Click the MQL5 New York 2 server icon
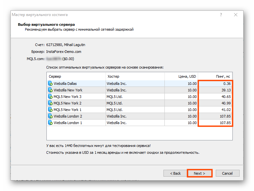Viewport: 254px width, 191px height. (50, 103)
